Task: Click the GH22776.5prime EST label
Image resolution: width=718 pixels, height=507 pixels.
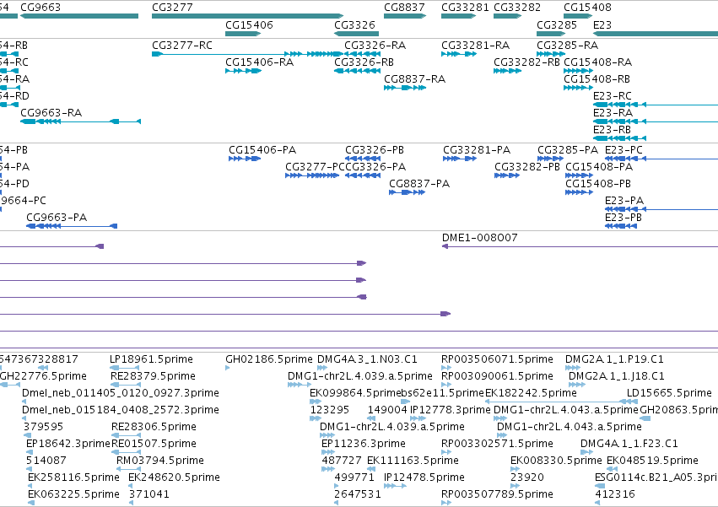Action: [43, 376]
